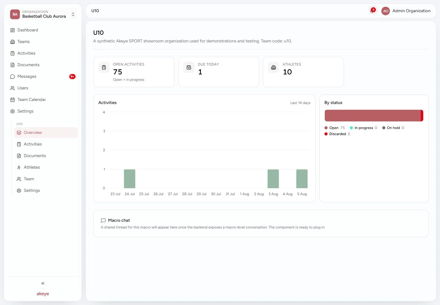Click the Athletes card icon
The width and height of the screenshot is (440, 305).
click(273, 67)
